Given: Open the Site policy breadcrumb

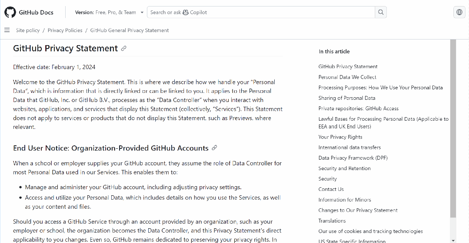Looking at the screenshot, I should coord(28,30).
